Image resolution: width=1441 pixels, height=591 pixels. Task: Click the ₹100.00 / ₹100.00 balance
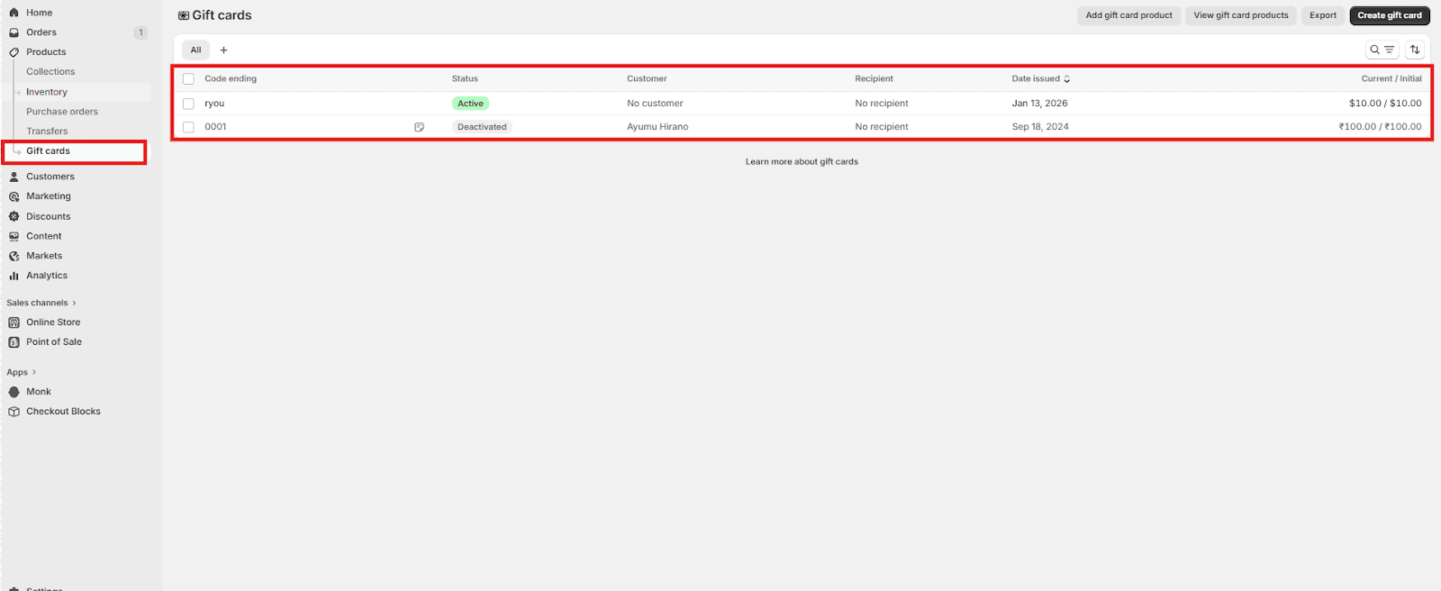(x=1380, y=127)
